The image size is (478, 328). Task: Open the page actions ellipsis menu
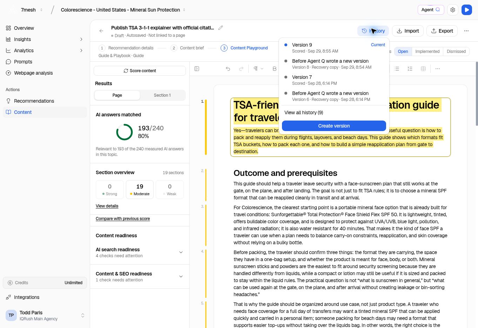[x=466, y=31]
